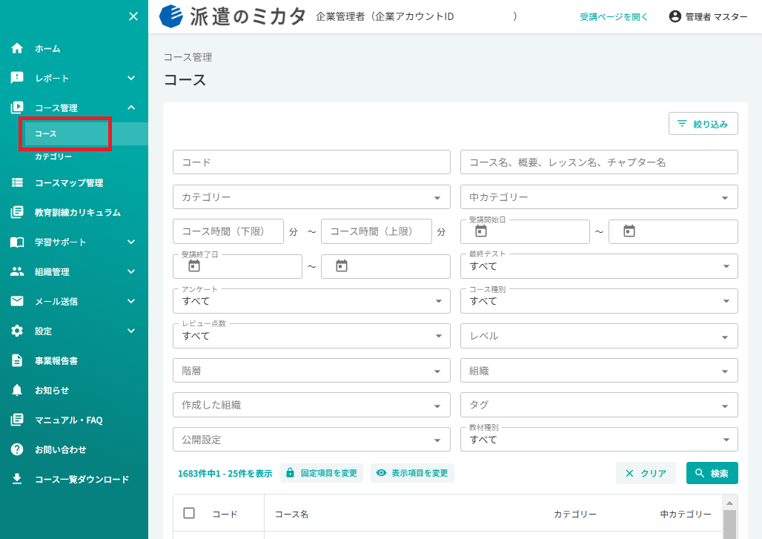
Task: Click the レポート report icon
Action: pos(17,78)
